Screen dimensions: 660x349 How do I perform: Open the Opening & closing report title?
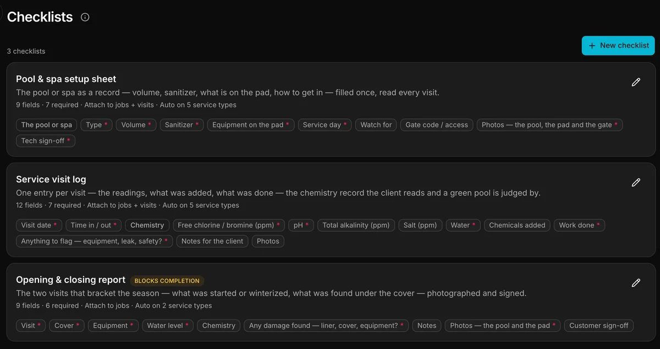coord(71,280)
